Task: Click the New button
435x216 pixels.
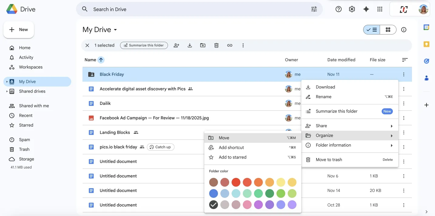Action: tap(18, 29)
